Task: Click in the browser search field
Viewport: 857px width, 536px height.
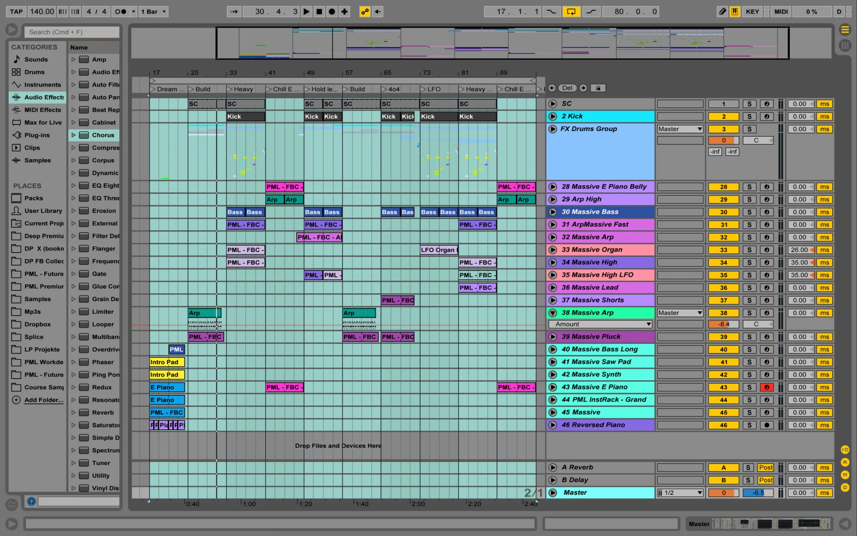Action: (x=72, y=32)
